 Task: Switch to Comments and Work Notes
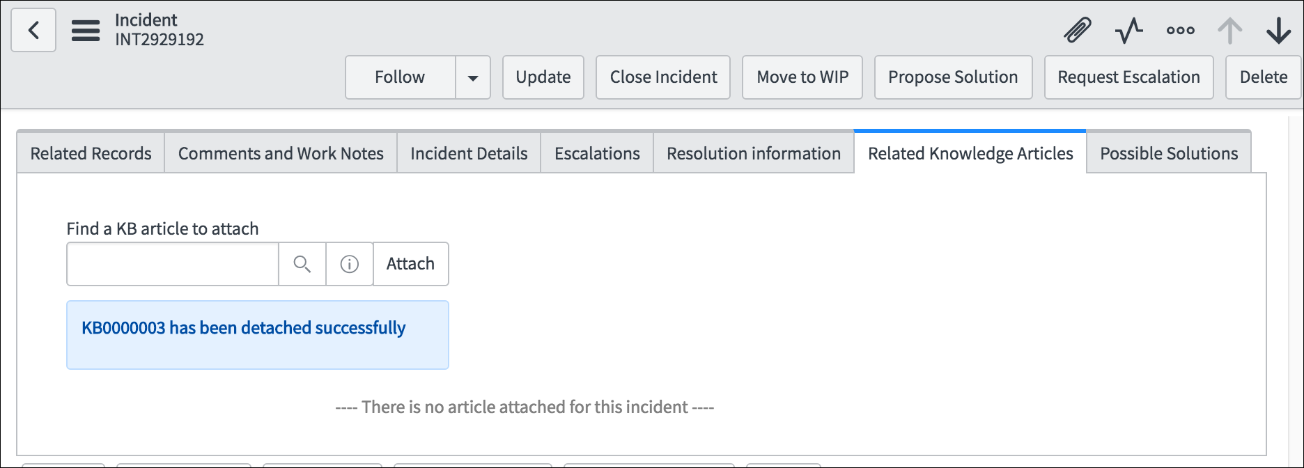pyautogui.click(x=281, y=153)
